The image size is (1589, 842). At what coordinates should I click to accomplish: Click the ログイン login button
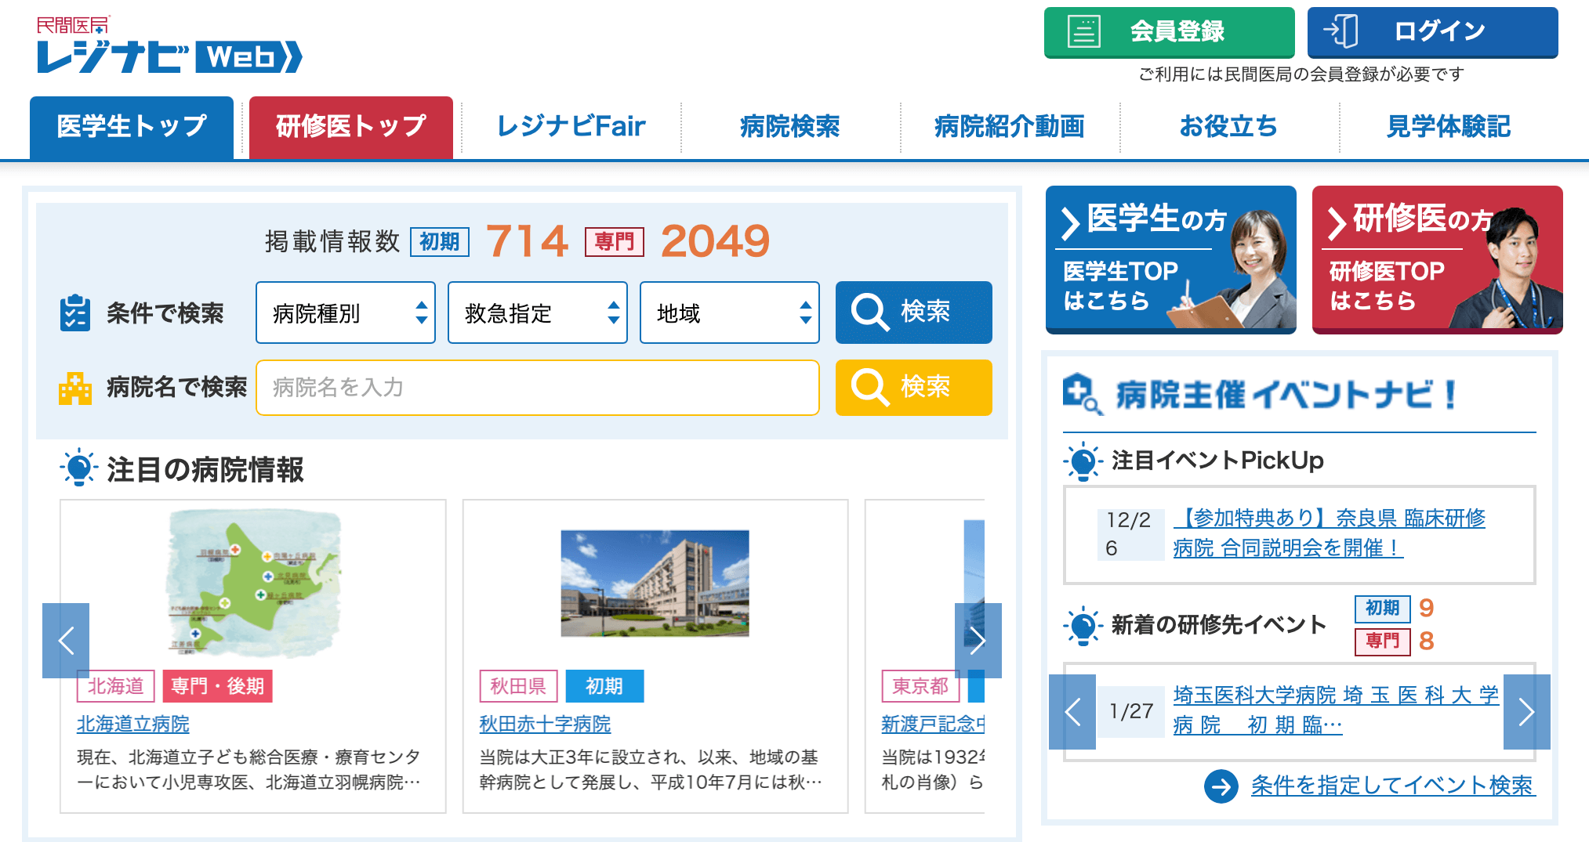click(1431, 32)
